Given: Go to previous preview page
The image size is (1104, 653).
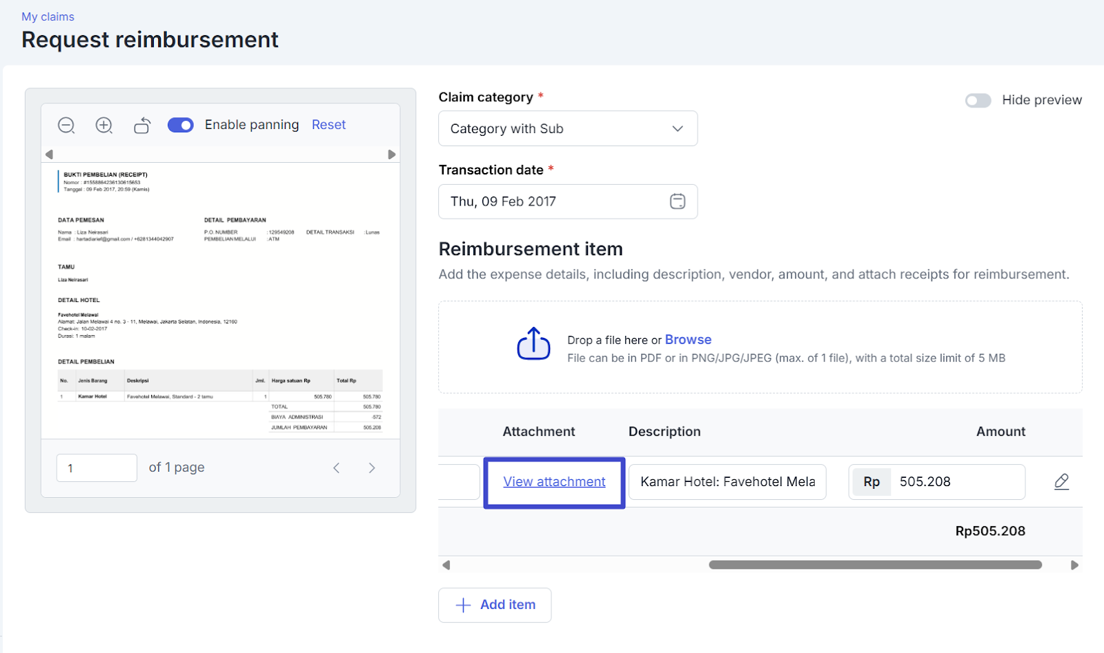Looking at the screenshot, I should 337,468.
